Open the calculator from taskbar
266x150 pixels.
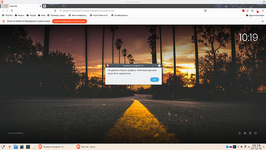click(x=22, y=147)
